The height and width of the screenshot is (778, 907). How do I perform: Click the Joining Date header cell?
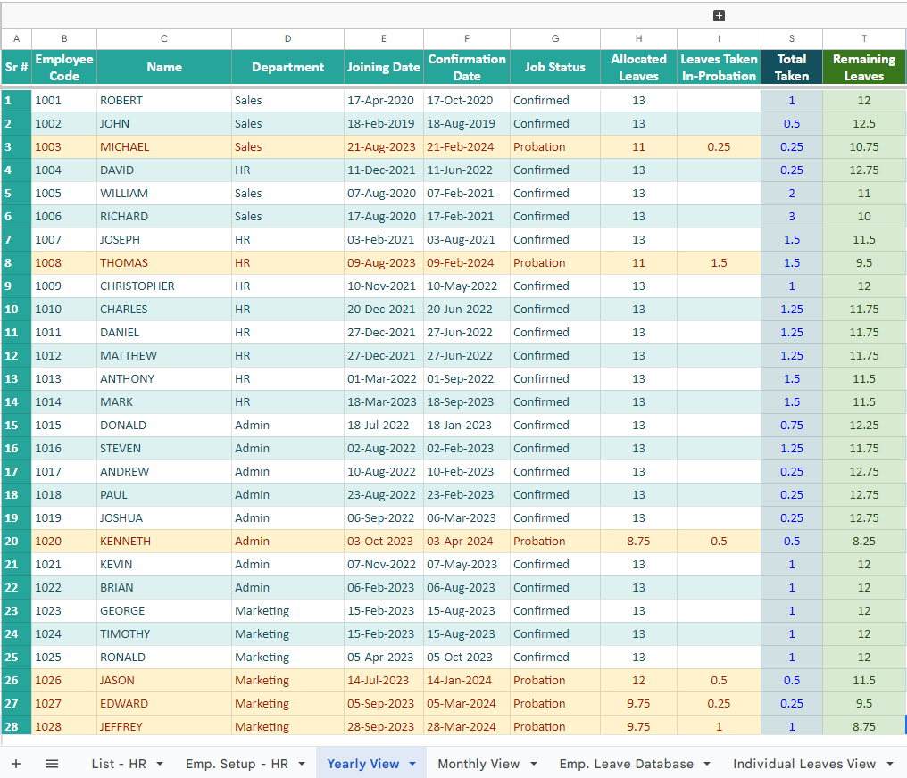pyautogui.click(x=384, y=67)
